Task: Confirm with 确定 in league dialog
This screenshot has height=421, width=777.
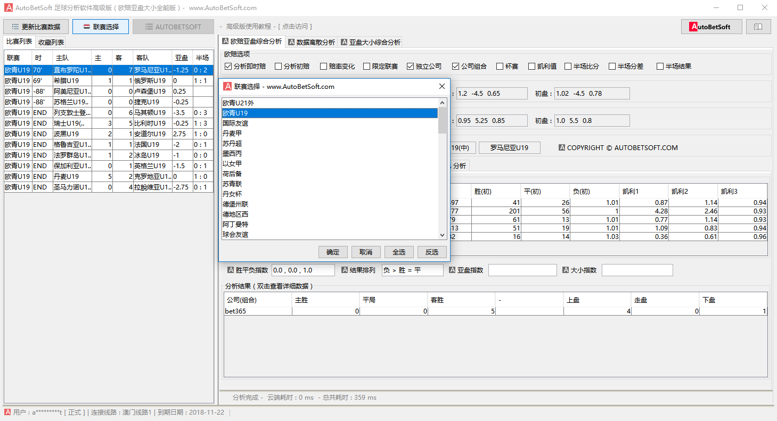Action: click(x=333, y=252)
